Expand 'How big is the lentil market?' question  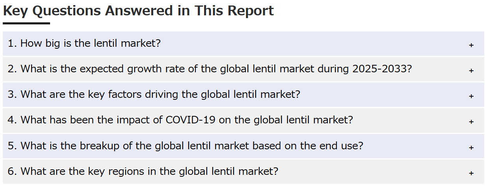coord(84,43)
